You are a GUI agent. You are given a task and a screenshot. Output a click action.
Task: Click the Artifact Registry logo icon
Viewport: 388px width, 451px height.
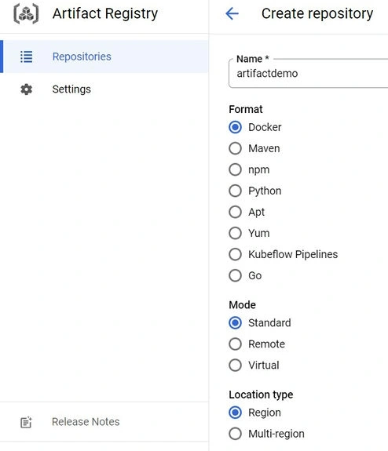[x=26, y=13]
